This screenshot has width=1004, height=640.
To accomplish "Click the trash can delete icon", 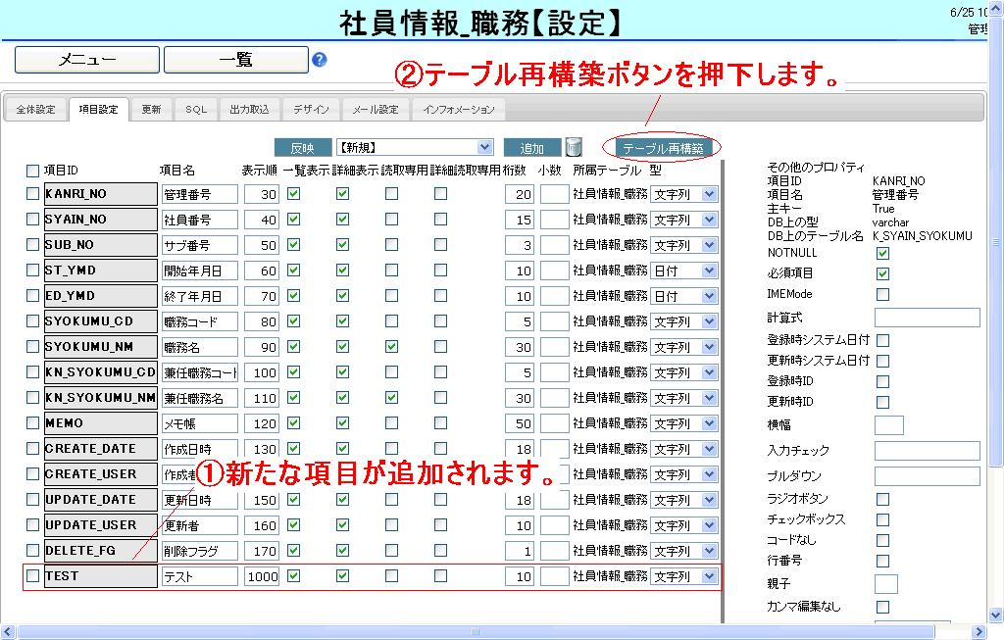I will coord(574,147).
